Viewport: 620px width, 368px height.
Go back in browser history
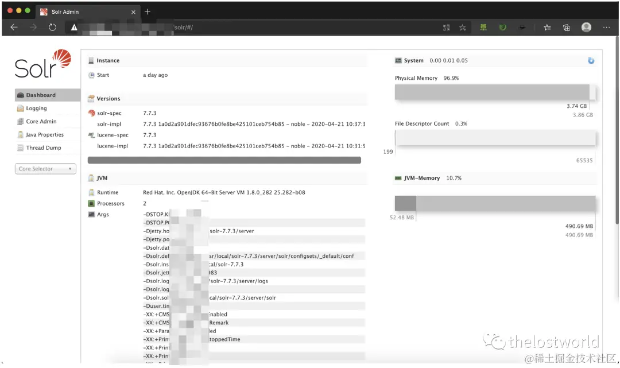(14, 28)
